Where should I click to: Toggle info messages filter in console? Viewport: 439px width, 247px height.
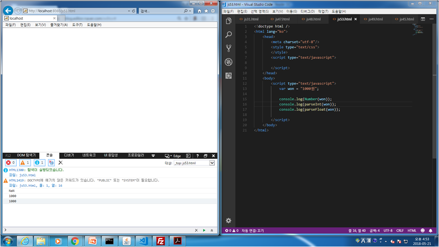(39, 163)
